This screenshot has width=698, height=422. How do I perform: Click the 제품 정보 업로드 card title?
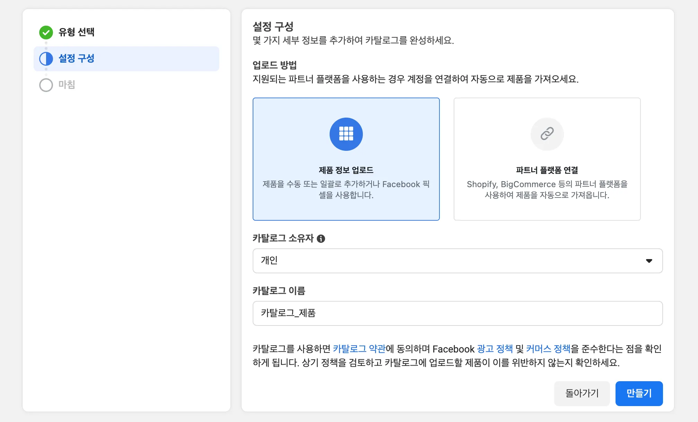346,170
